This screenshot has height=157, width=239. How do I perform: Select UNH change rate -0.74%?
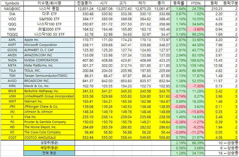coord(179,96)
